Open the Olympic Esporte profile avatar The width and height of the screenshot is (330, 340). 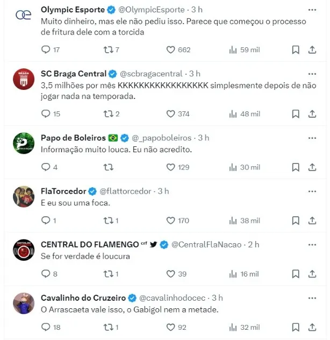(x=23, y=15)
